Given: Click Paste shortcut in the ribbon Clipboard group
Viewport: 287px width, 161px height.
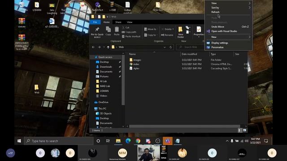Looking at the screenshot, I should click(131, 36).
